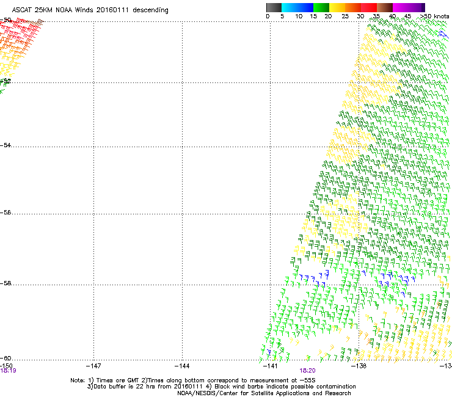
Task: Click the brown 35-40 knots legend segment
Action: pyautogui.click(x=385, y=7)
